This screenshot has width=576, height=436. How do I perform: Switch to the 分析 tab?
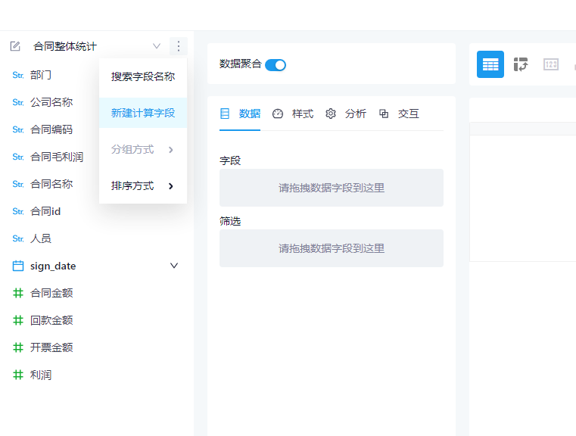pos(346,114)
